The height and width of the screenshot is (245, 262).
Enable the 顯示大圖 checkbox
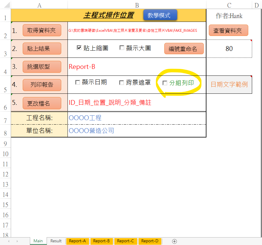tap(122, 48)
